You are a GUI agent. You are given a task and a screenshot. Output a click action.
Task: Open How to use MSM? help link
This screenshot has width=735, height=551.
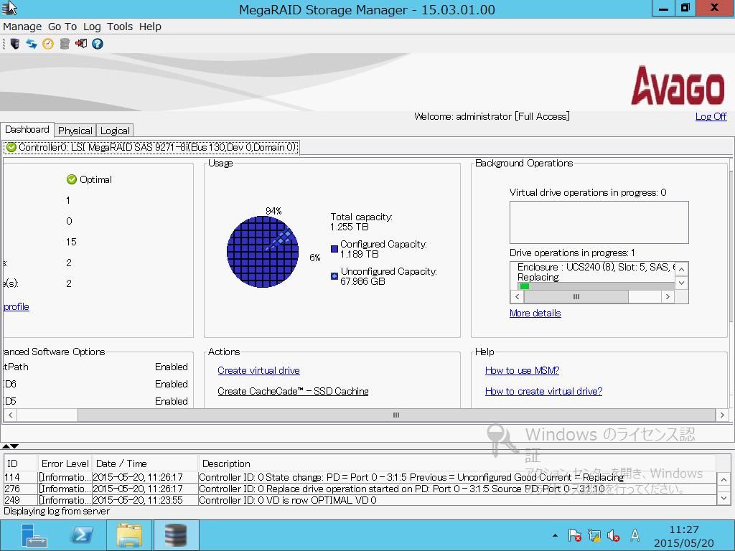523,371
